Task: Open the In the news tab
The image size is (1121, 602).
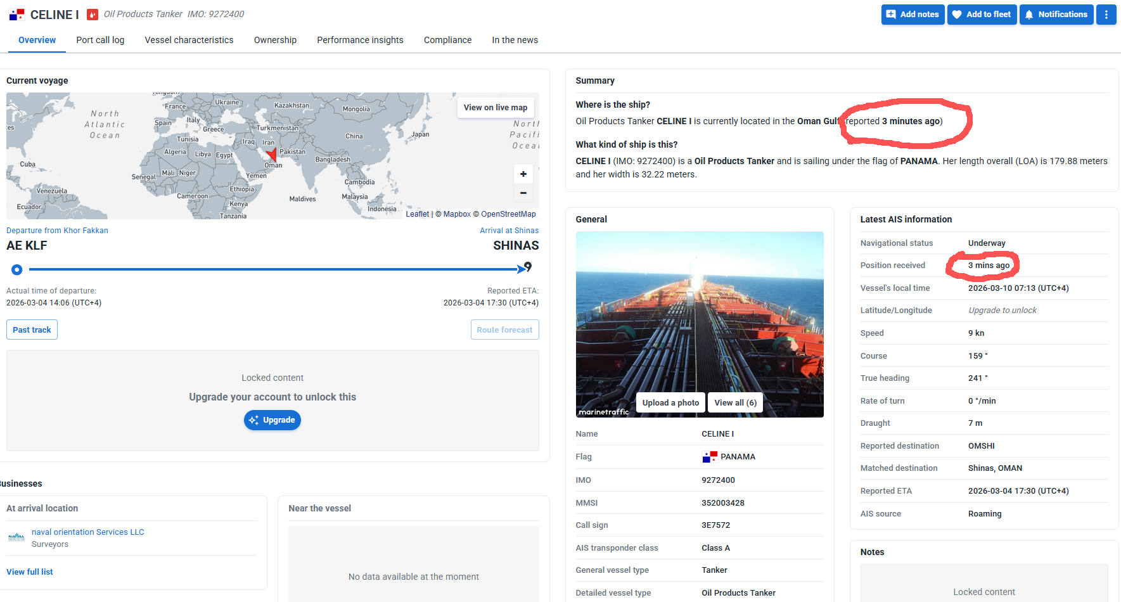Action: pos(515,40)
